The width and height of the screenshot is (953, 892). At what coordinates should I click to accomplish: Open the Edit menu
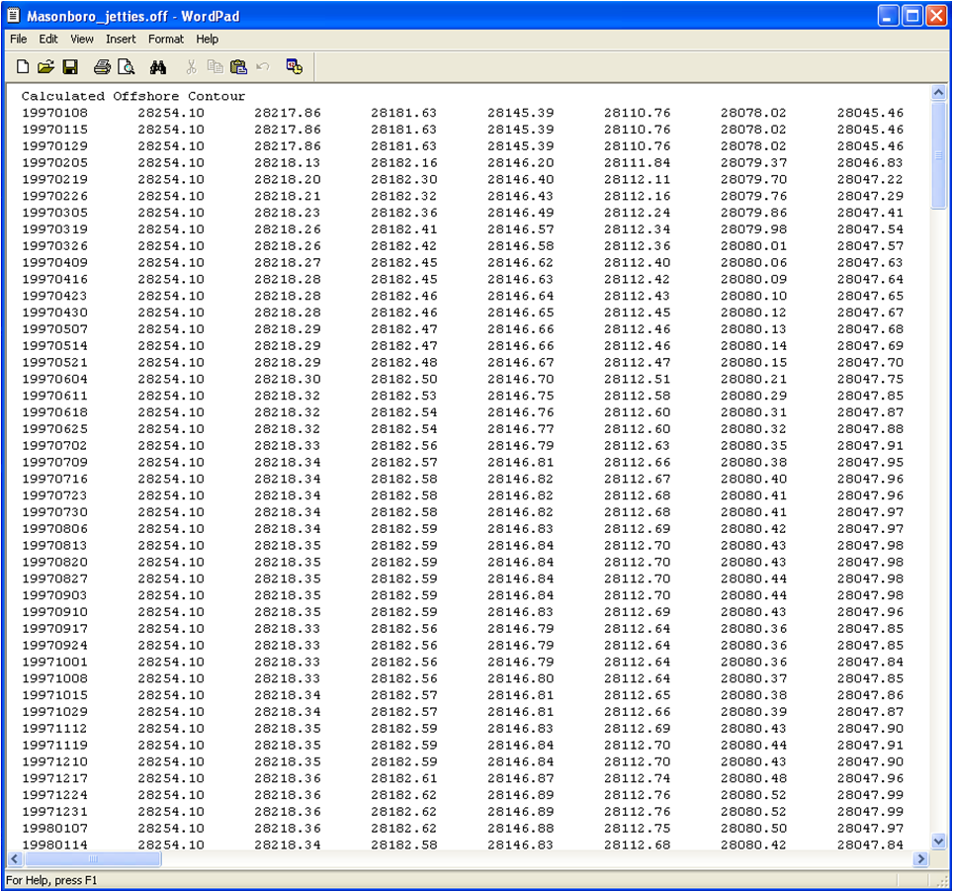click(48, 39)
